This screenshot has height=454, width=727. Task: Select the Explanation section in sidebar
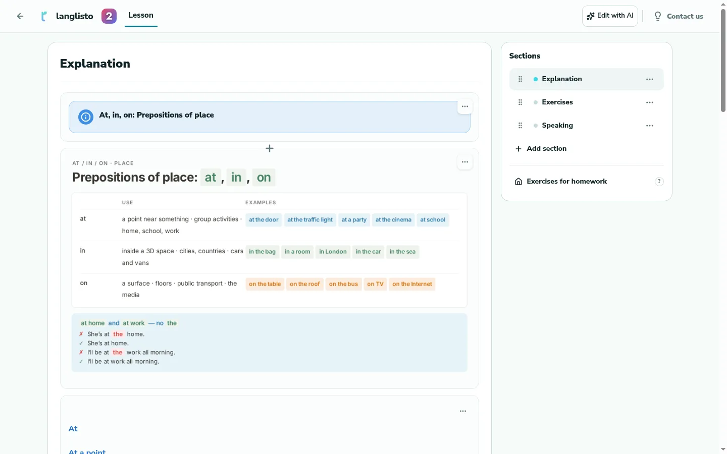(x=586, y=79)
